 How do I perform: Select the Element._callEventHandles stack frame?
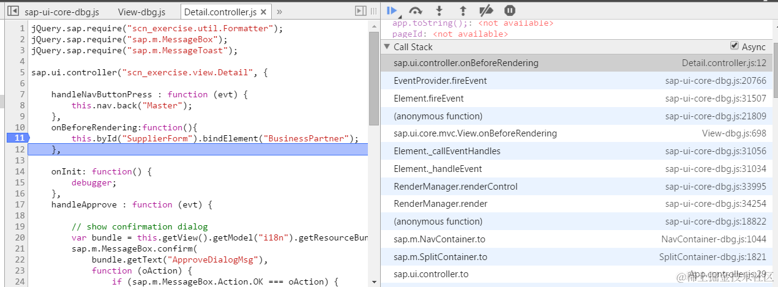point(576,151)
